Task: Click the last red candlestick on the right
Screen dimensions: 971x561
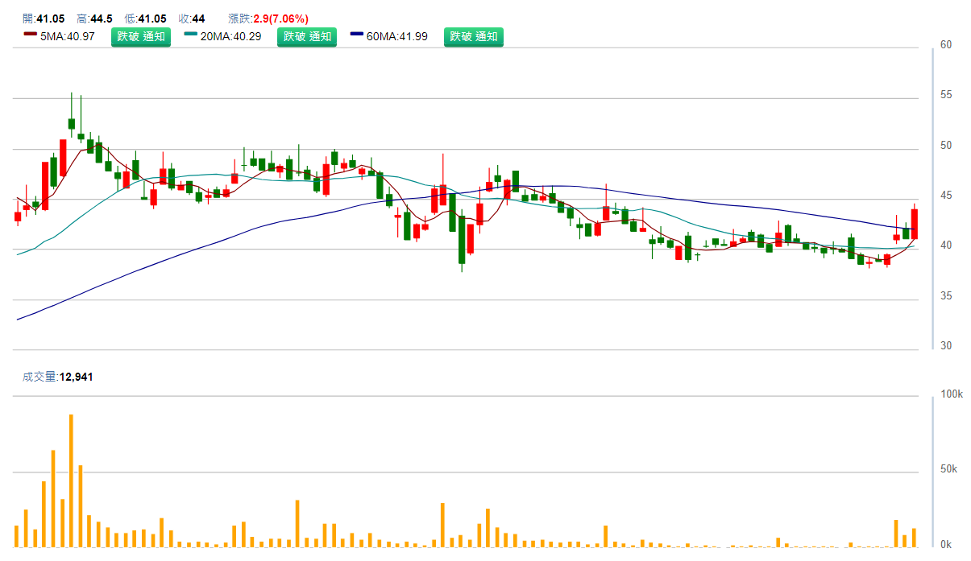Action: (x=915, y=224)
